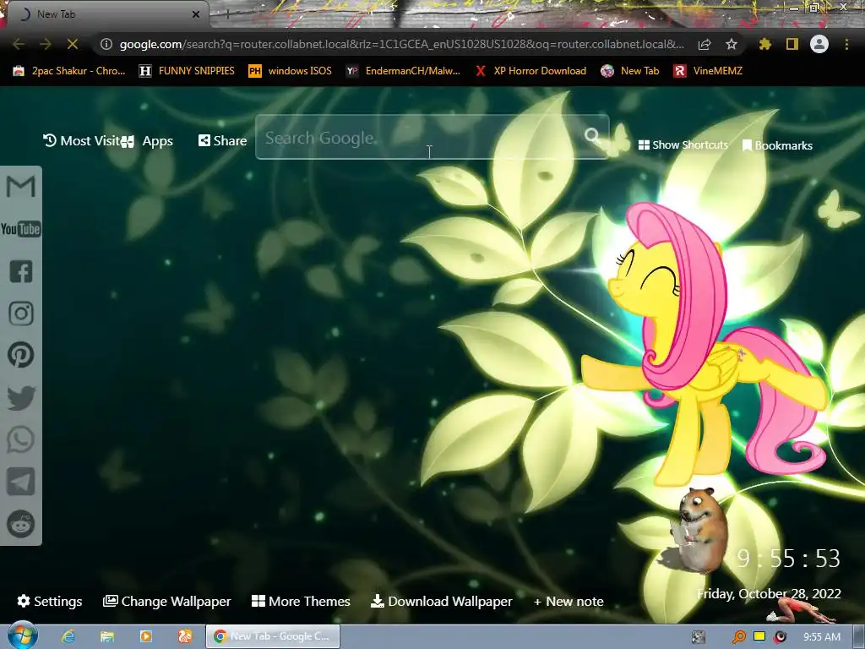
Task: Open the Bookmarks menu on the page
Action: coord(777,145)
